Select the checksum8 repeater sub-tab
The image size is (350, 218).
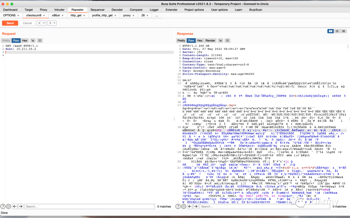pyautogui.click(x=34, y=16)
